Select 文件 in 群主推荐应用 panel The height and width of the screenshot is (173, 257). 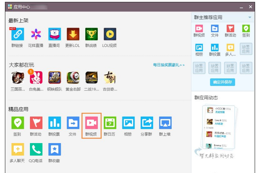click(215, 28)
